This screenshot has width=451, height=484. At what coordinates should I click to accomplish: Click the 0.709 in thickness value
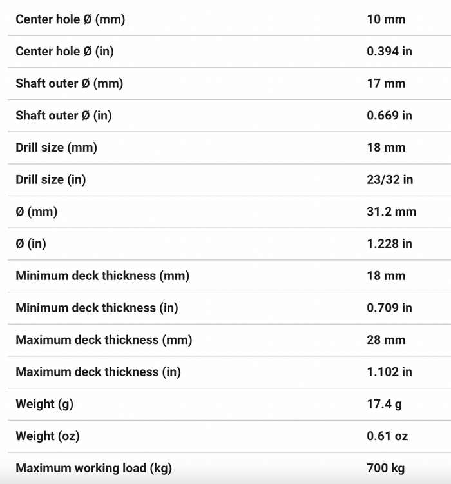coord(389,308)
